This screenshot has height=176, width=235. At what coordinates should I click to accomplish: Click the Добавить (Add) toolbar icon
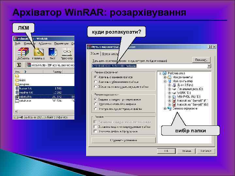(x=23, y=52)
